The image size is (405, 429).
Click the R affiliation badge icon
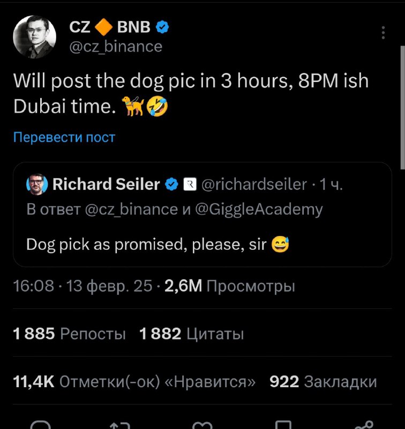click(x=190, y=184)
